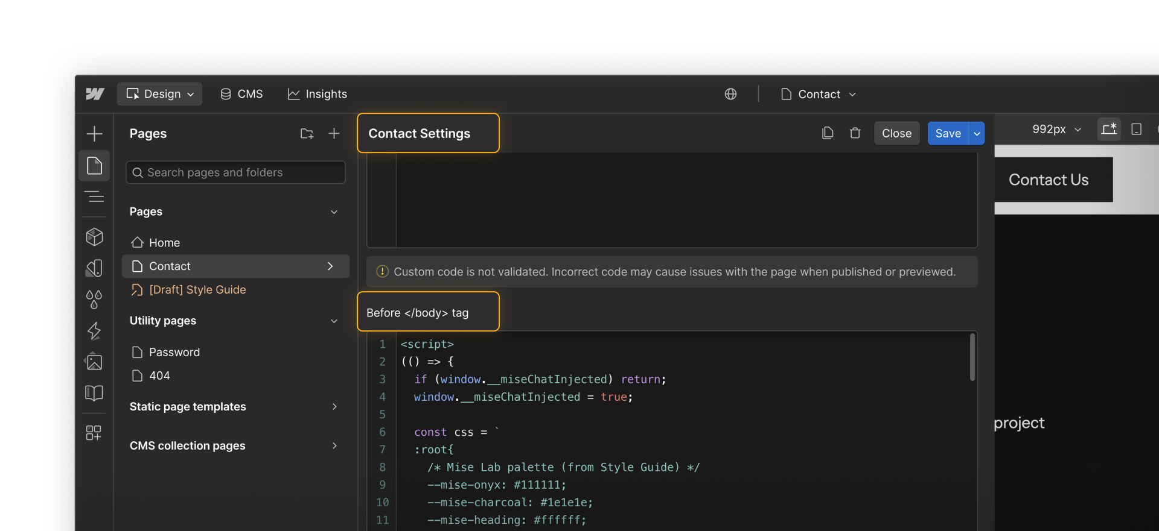1159x531 pixels.
Task: Expand Static page templates section
Action: pyautogui.click(x=334, y=407)
